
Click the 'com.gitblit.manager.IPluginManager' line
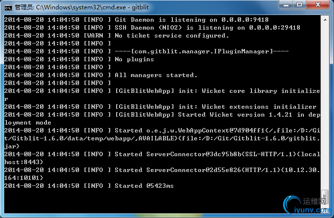tap(194, 51)
